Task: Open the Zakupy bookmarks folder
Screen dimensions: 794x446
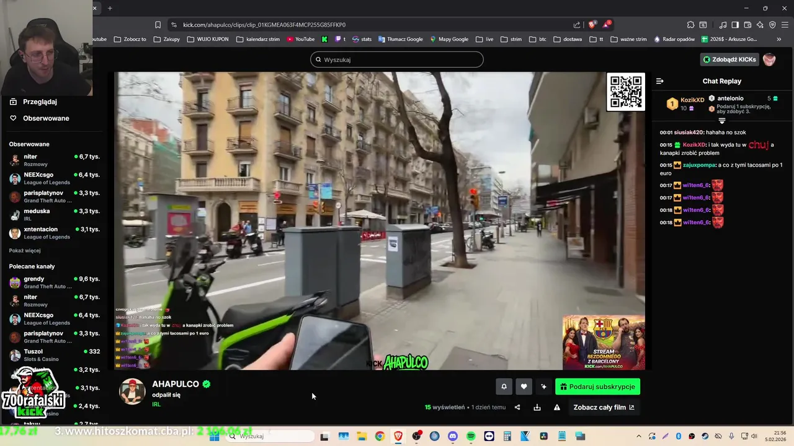Action: (167, 39)
